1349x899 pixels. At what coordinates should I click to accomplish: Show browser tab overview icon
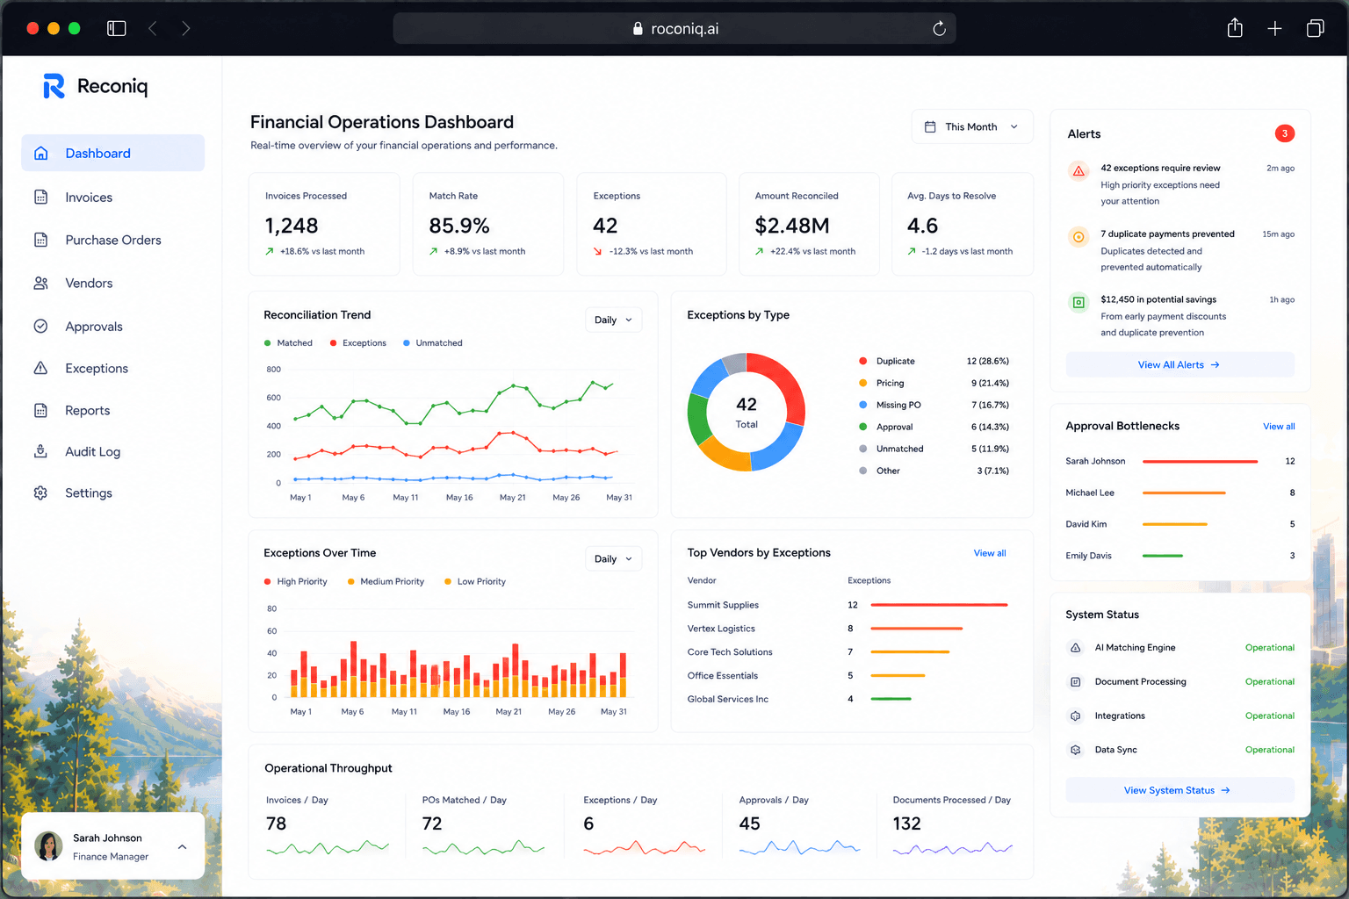[x=1315, y=28]
